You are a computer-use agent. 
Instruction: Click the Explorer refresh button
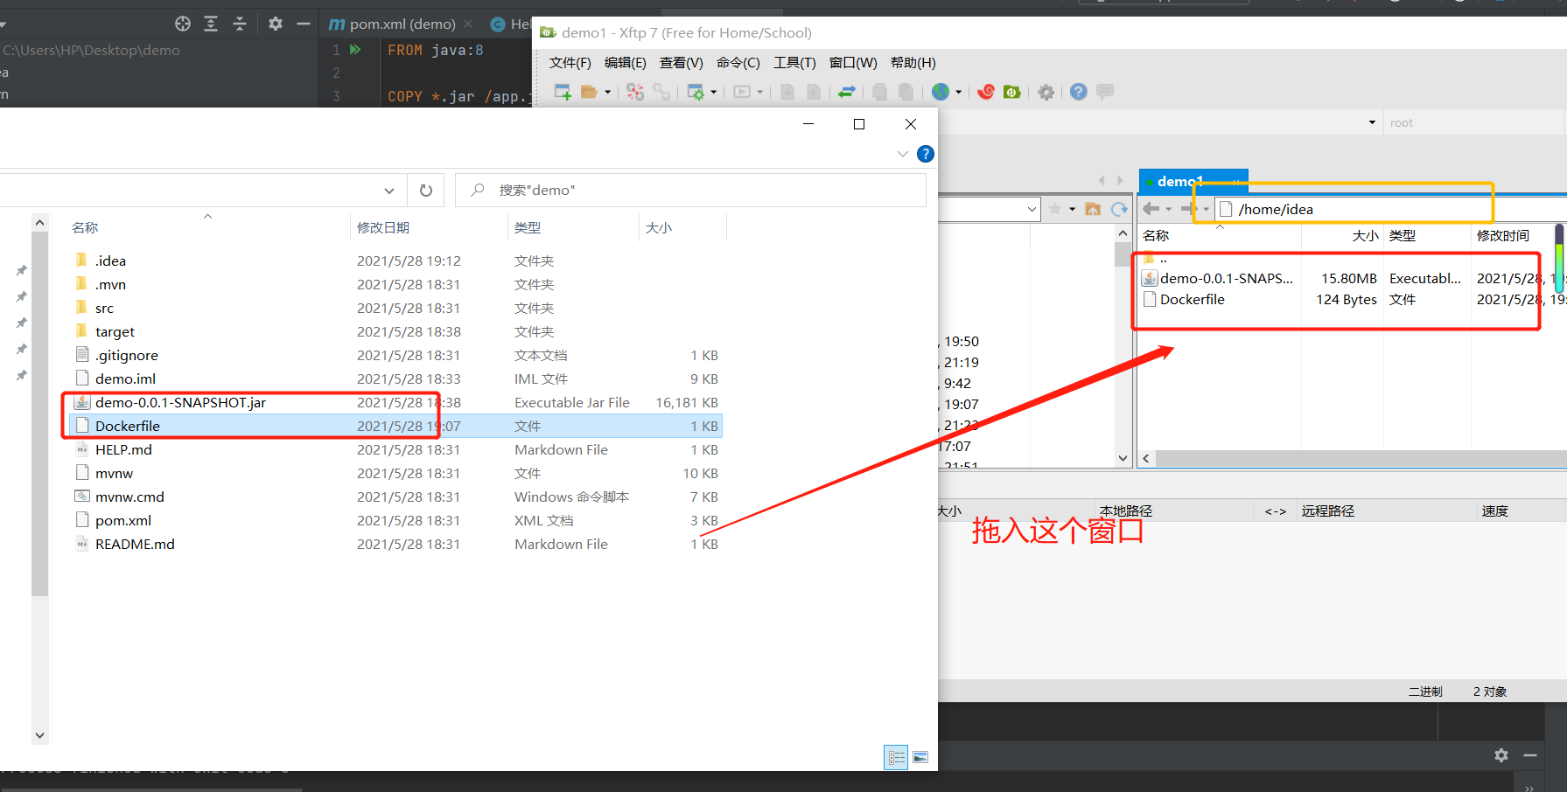tap(426, 190)
